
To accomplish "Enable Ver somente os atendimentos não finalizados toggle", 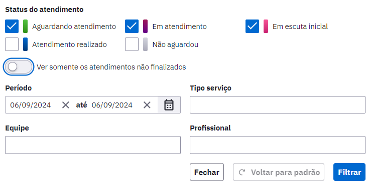I will pyautogui.click(x=19, y=67).
